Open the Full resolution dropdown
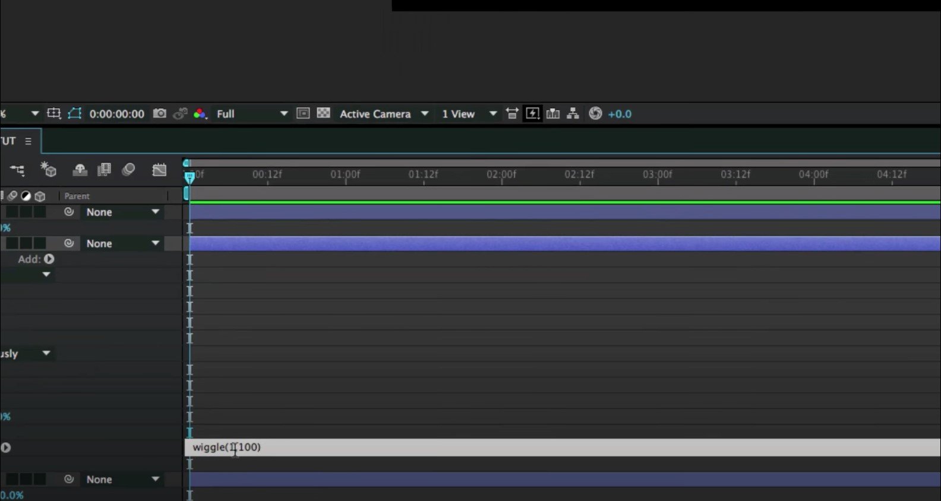The width and height of the screenshot is (941, 501). [x=252, y=113]
